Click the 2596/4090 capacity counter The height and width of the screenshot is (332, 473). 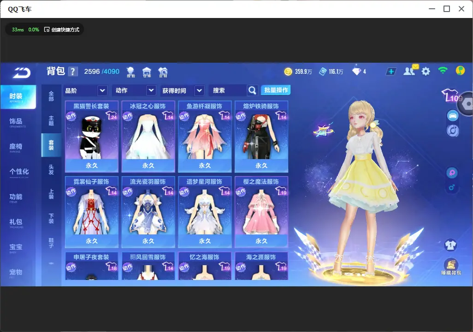click(x=102, y=71)
